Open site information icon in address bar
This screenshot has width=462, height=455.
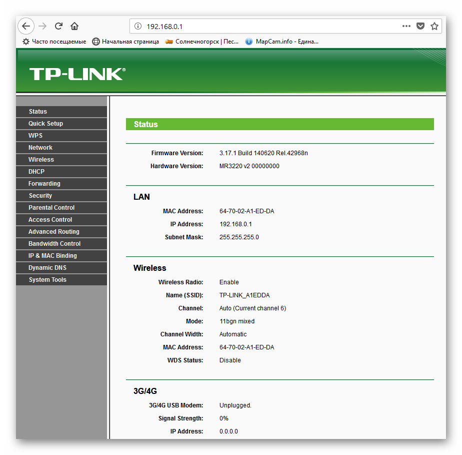click(x=138, y=26)
